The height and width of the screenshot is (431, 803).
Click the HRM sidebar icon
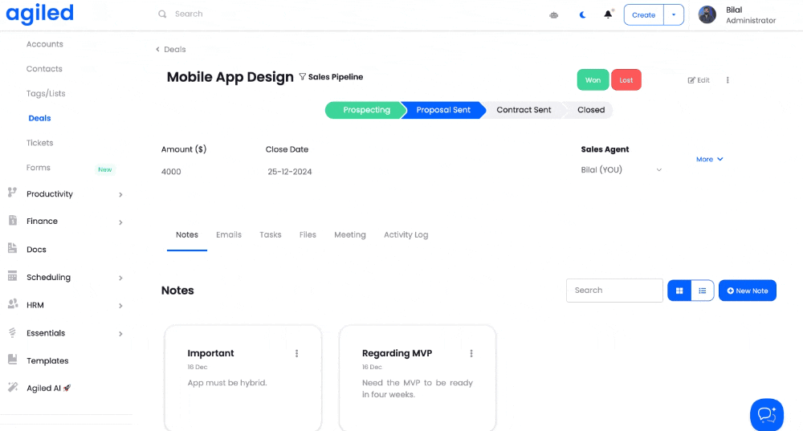click(12, 304)
